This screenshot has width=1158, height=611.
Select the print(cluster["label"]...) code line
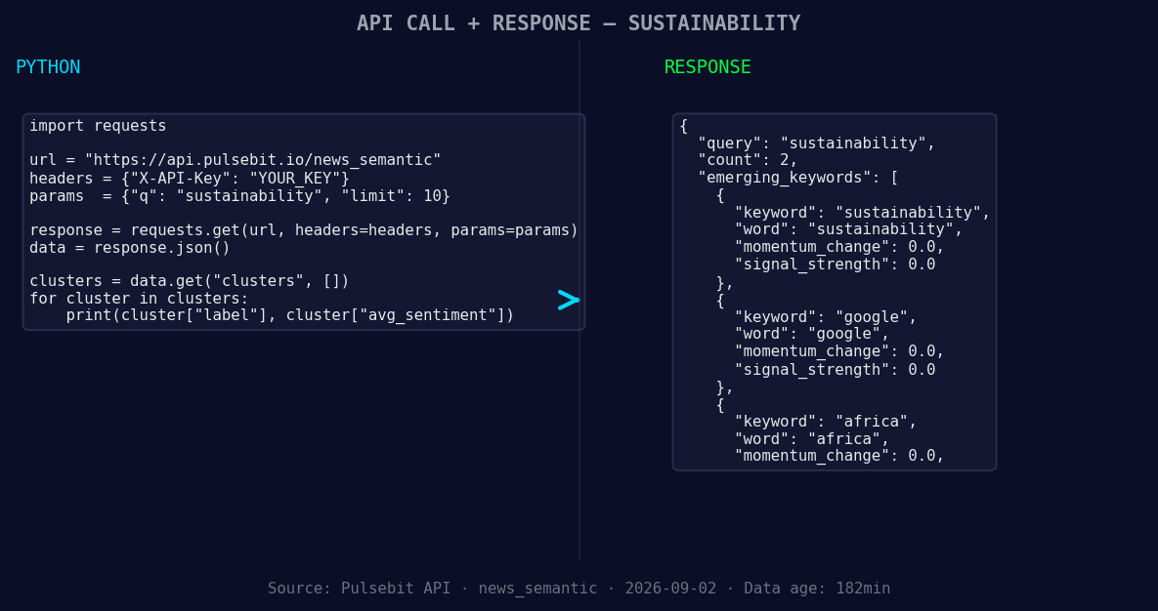[290, 316]
